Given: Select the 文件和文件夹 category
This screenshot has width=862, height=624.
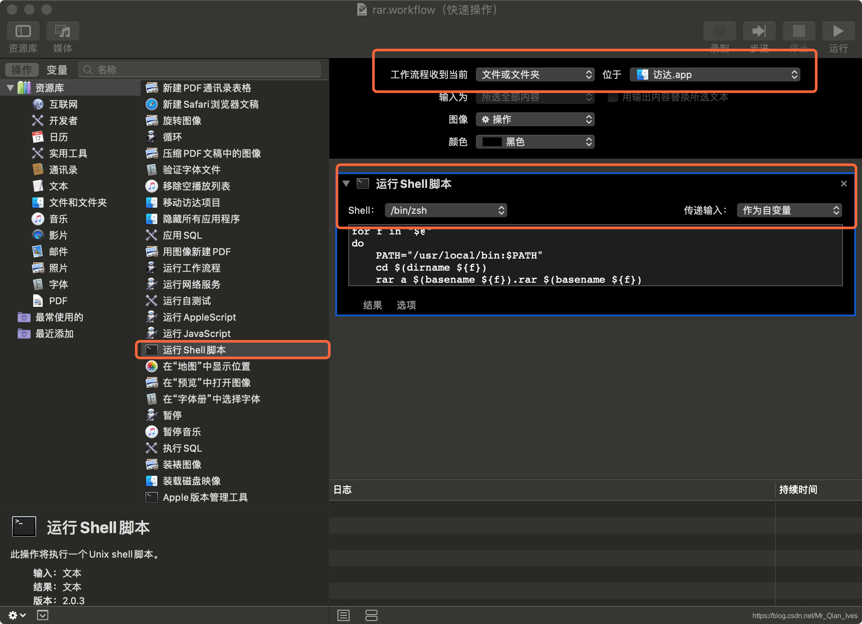Looking at the screenshot, I should [78, 203].
